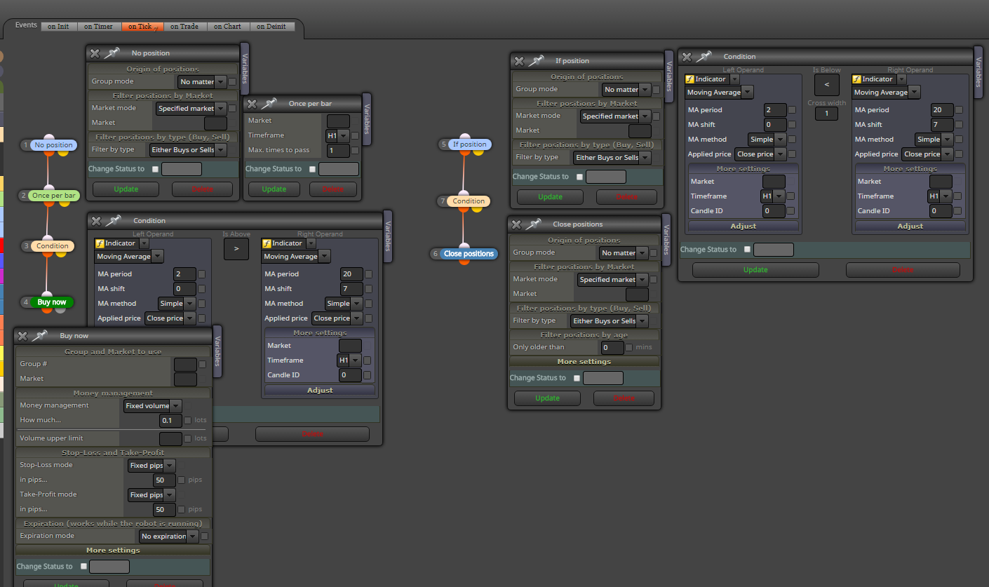Tick Change Status to checkbox in Close positions panel
Image resolution: width=989 pixels, height=587 pixels.
click(577, 378)
